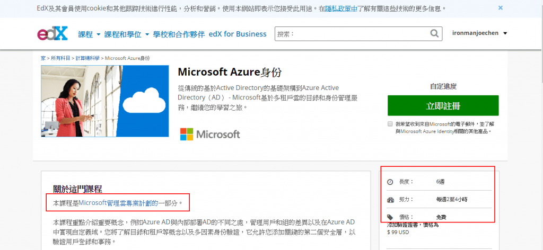Click the price tag icon beside 價格
This screenshot has width=543, height=250.
(x=390, y=218)
